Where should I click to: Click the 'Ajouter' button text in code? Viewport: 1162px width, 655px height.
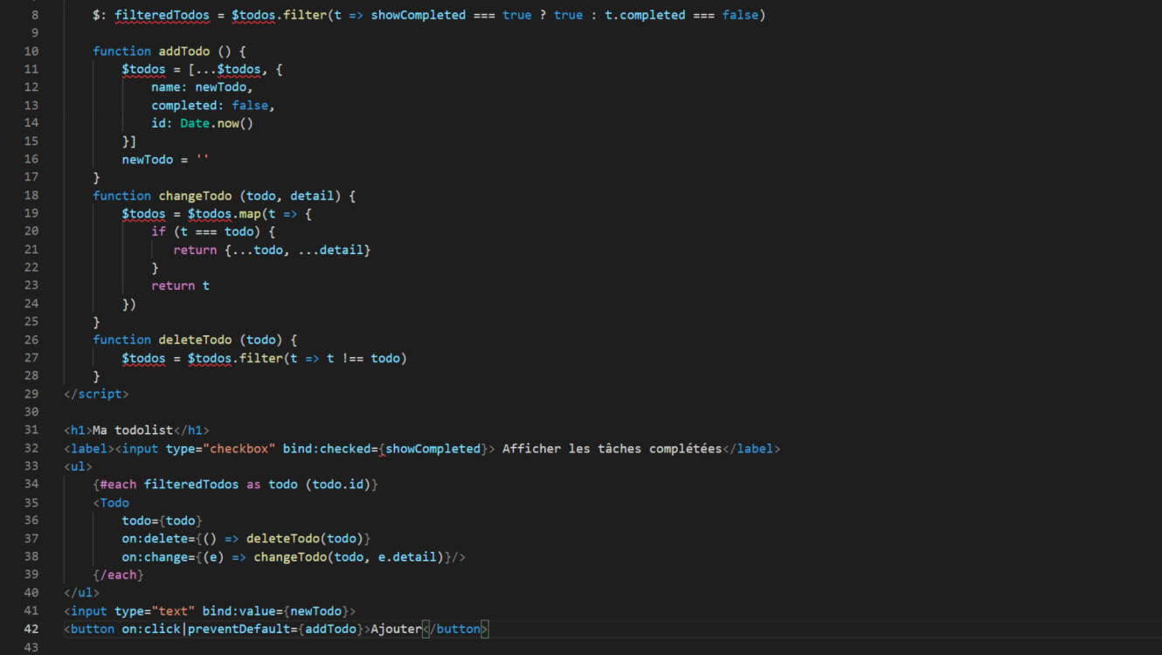(x=396, y=629)
